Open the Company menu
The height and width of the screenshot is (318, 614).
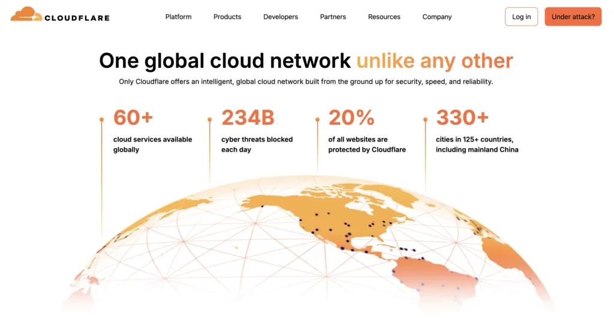pos(437,17)
